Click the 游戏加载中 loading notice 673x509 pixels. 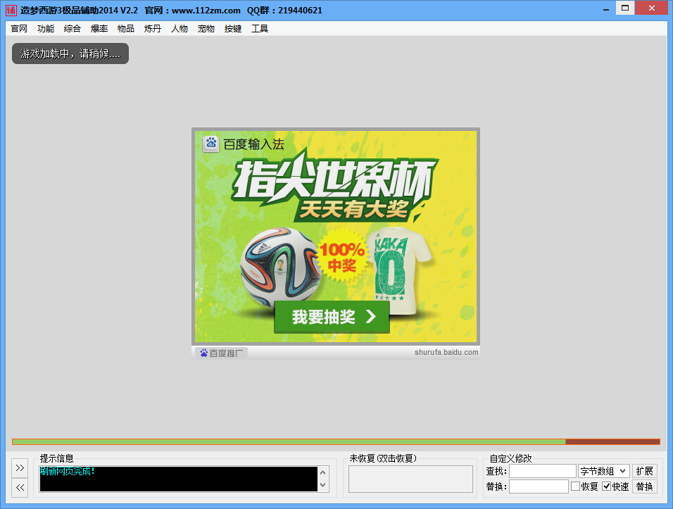[70, 54]
